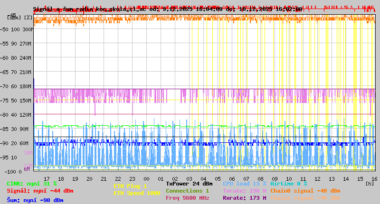380x204 pixels.
Task: Click the '-50 100 300M' y-axis label
Action: point(17,29)
